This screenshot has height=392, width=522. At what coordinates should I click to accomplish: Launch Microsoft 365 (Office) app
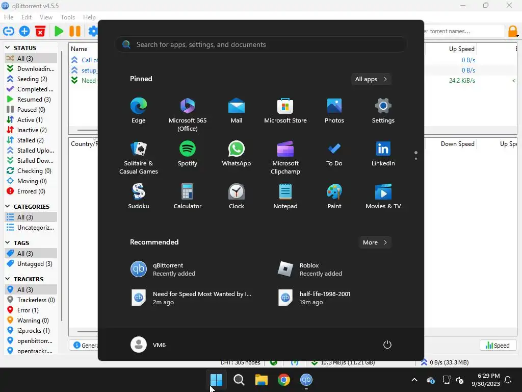pyautogui.click(x=188, y=115)
